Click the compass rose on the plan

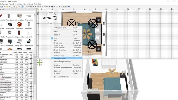51,18
